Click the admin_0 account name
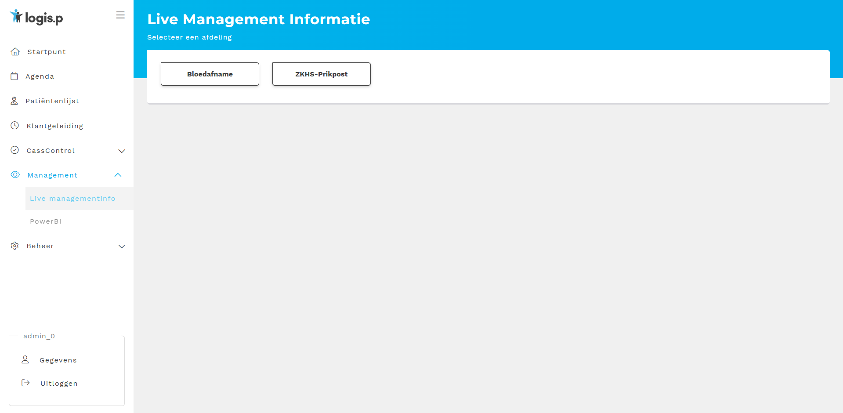843x413 pixels. pyautogui.click(x=39, y=336)
